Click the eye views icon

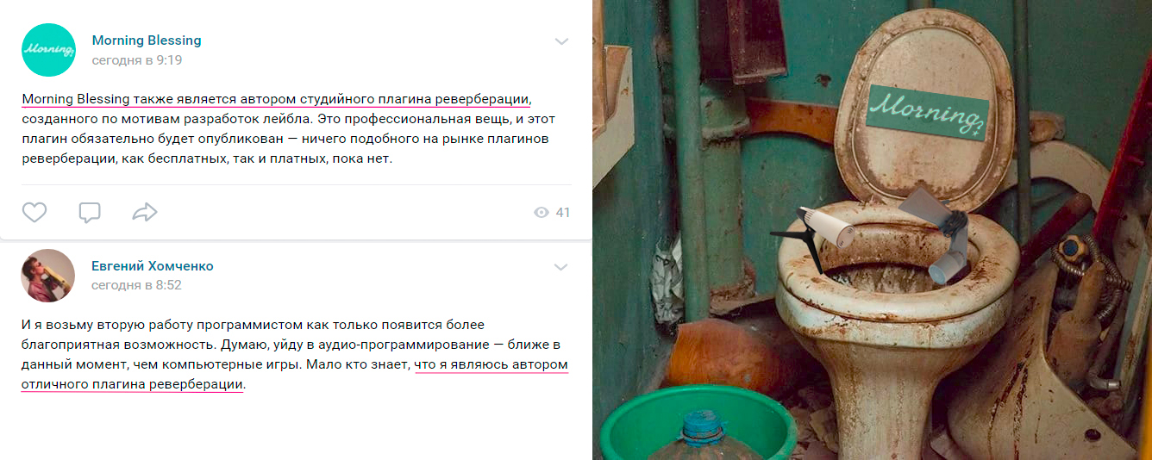coord(542,213)
